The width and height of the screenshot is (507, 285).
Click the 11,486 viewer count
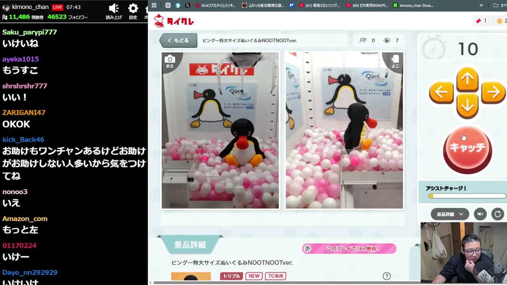(x=19, y=17)
